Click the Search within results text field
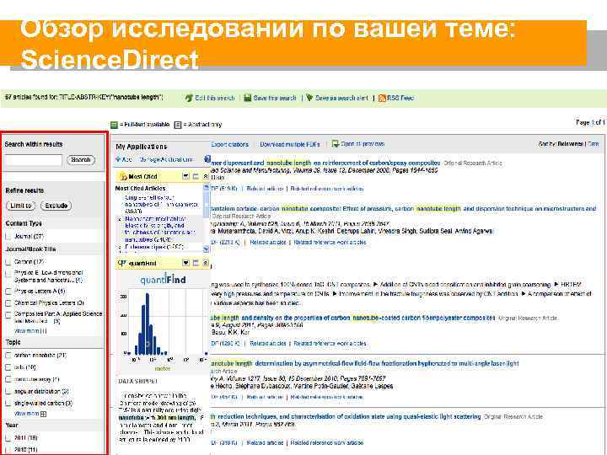Image resolution: width=607 pixels, height=455 pixels. click(34, 160)
